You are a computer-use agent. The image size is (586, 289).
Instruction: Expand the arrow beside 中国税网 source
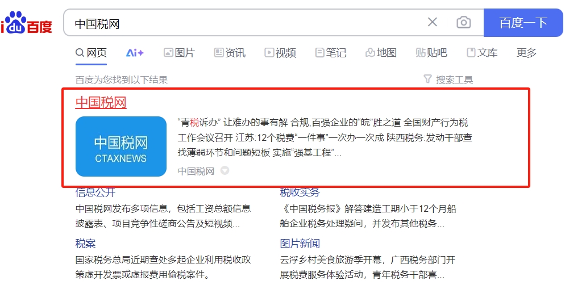point(225,171)
